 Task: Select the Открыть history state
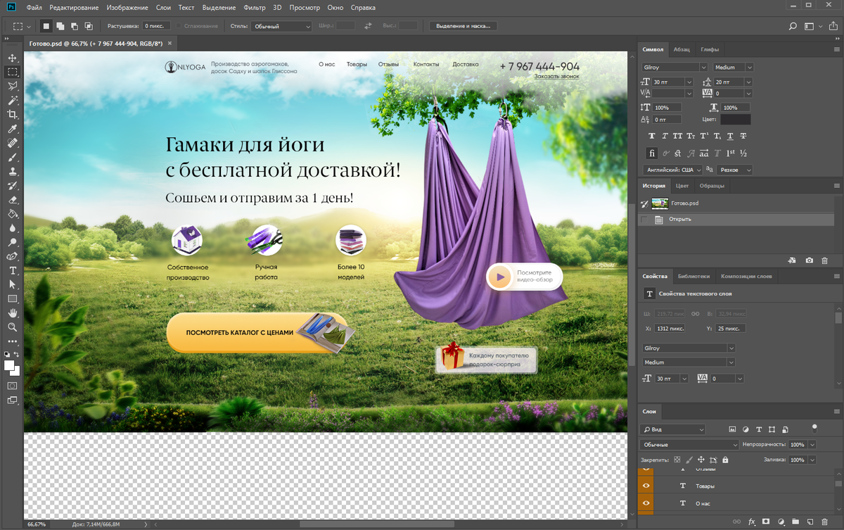pos(680,220)
